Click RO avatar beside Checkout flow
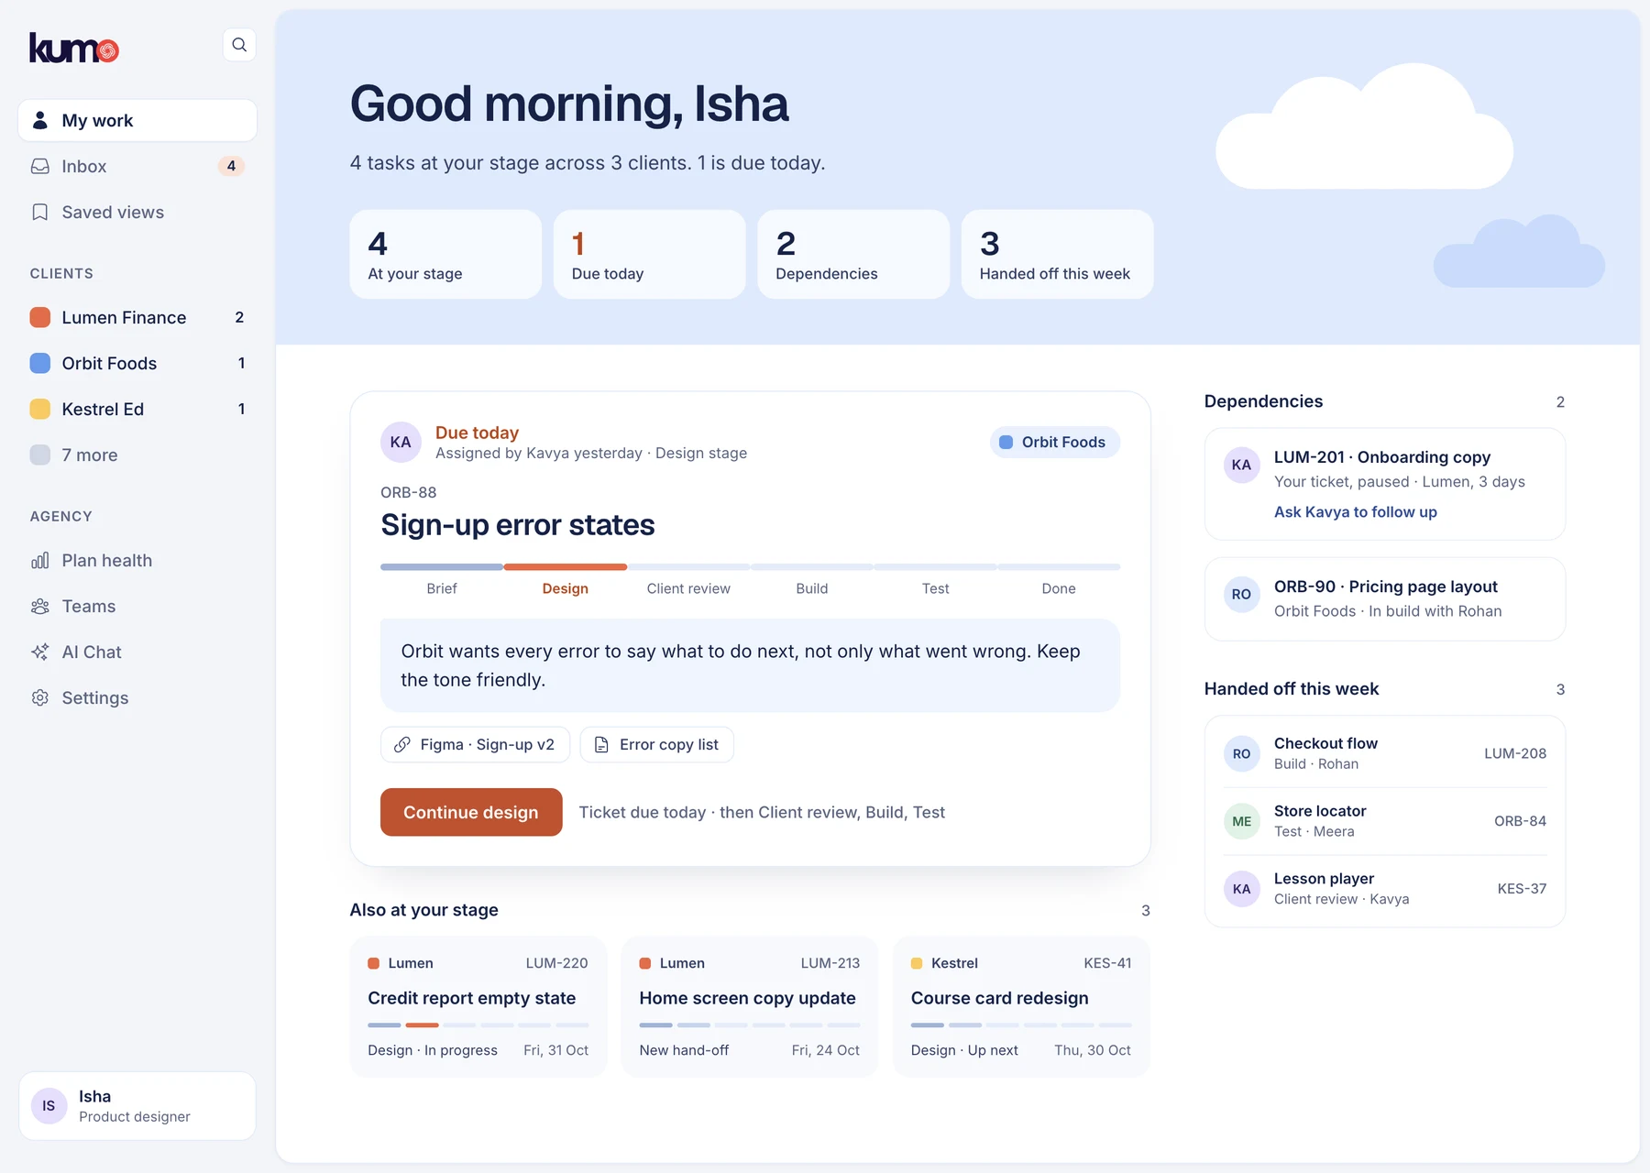 (1241, 753)
